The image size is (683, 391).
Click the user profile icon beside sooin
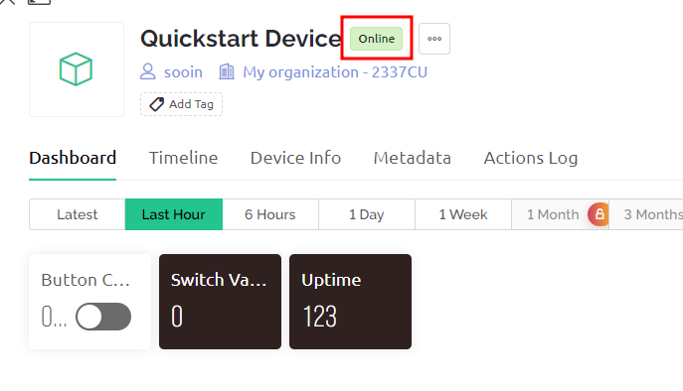(148, 71)
